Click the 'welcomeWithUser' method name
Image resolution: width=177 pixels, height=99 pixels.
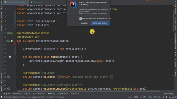54,89
